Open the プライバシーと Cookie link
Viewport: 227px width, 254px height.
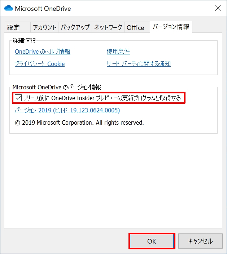coord(40,64)
